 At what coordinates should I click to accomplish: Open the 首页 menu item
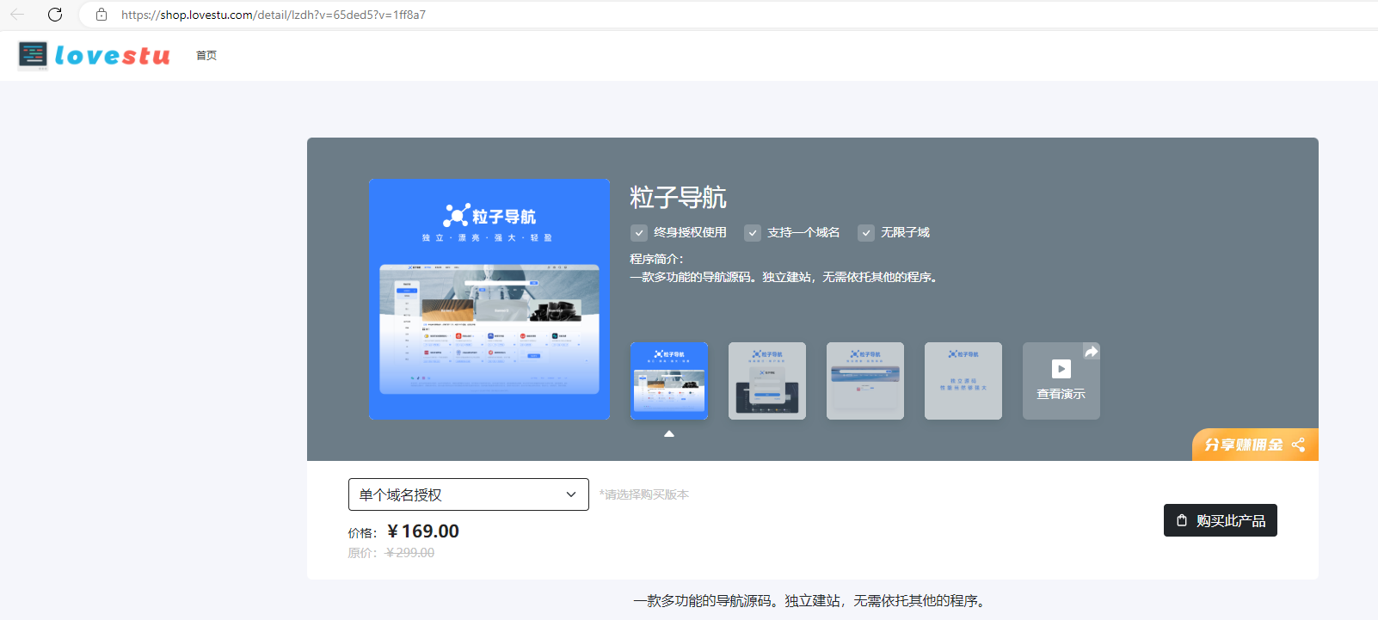[206, 56]
